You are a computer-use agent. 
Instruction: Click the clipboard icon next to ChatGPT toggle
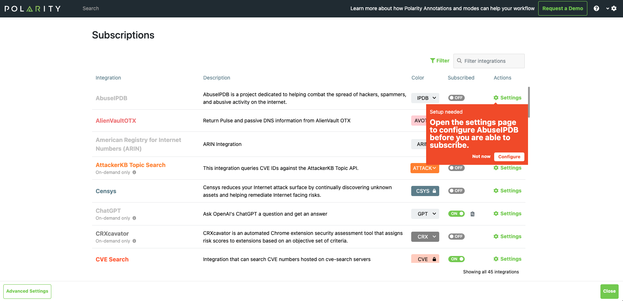472,214
